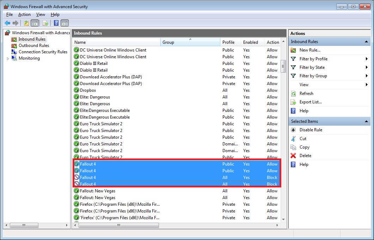Click the Forward arrow toolbar icon

point(16,23)
